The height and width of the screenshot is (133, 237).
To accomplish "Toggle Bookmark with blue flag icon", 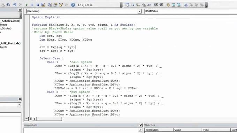I will tap(185, 5).
